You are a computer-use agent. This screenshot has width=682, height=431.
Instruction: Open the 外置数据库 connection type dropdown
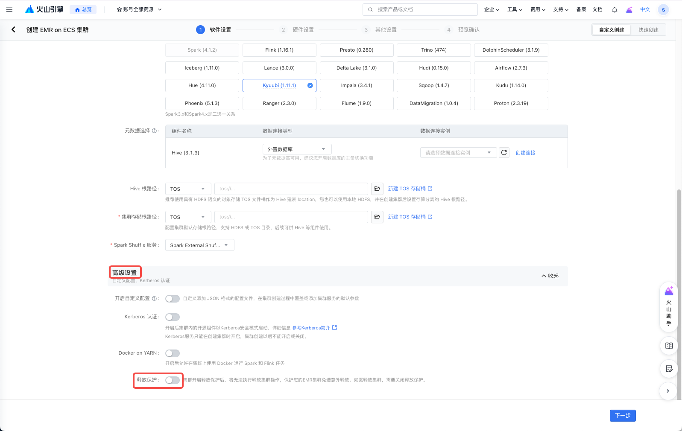click(297, 149)
